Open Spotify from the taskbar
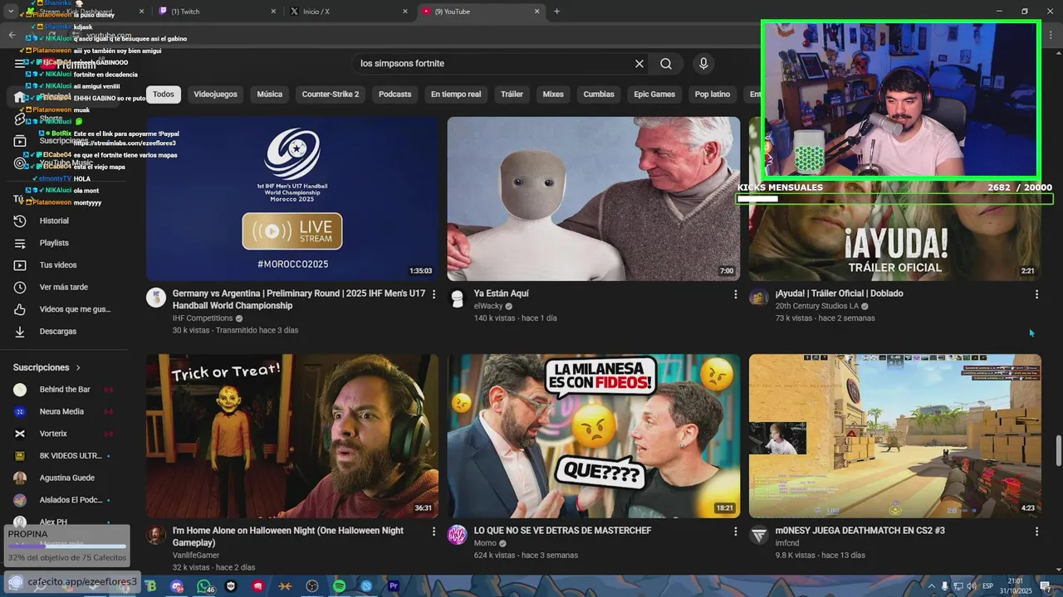This screenshot has width=1063, height=597. click(339, 586)
